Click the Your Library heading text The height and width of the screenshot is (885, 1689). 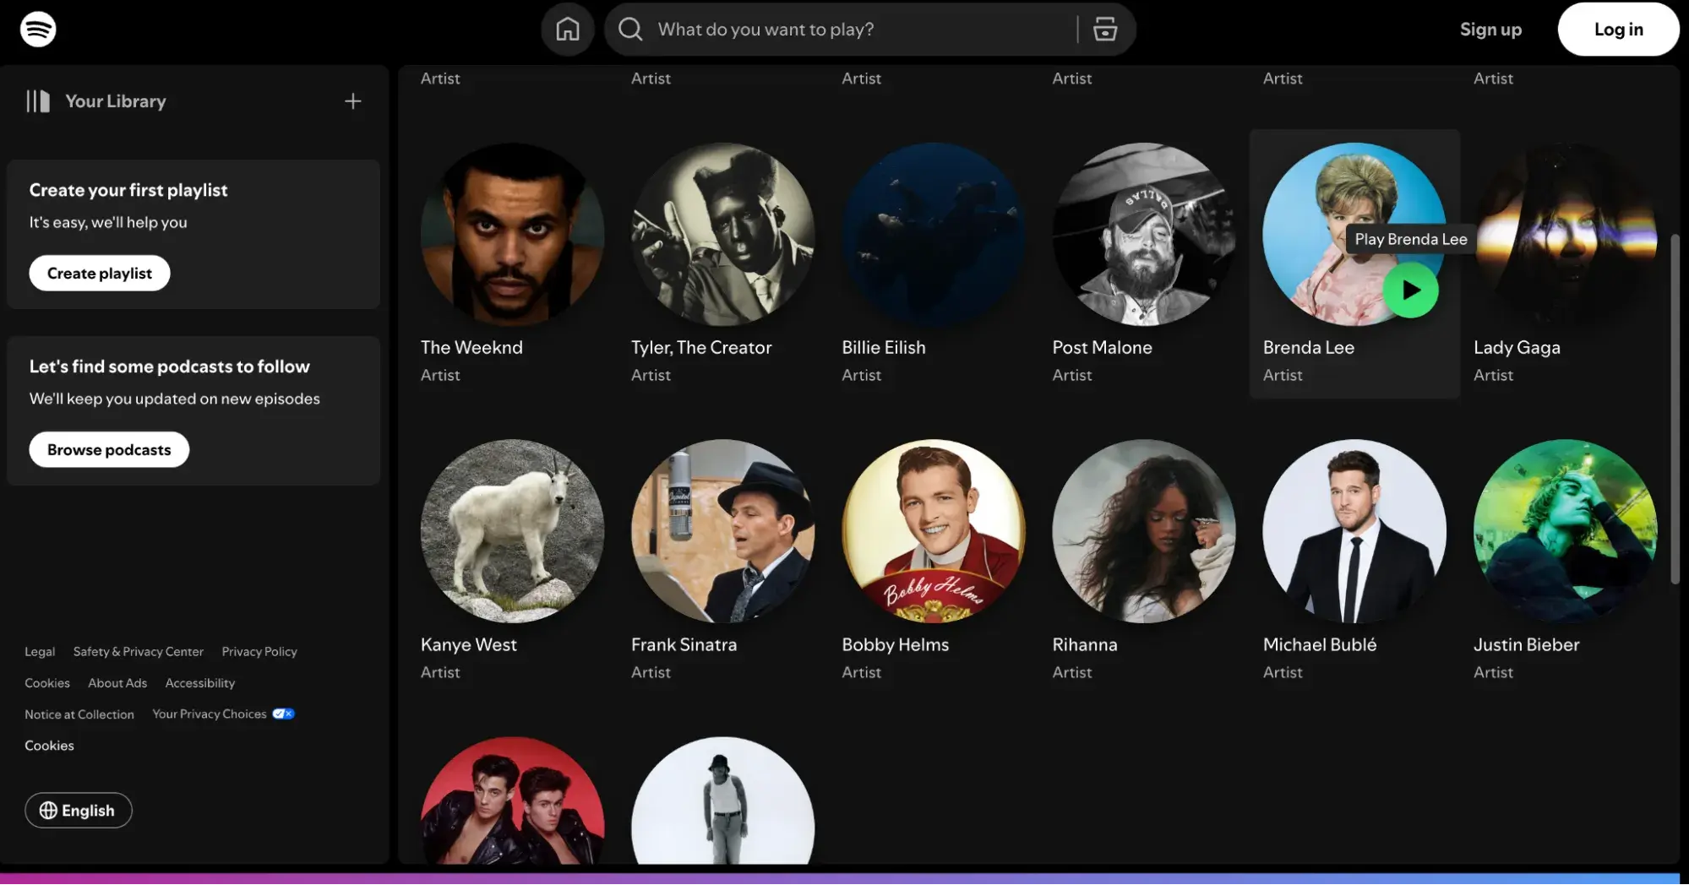tap(116, 101)
